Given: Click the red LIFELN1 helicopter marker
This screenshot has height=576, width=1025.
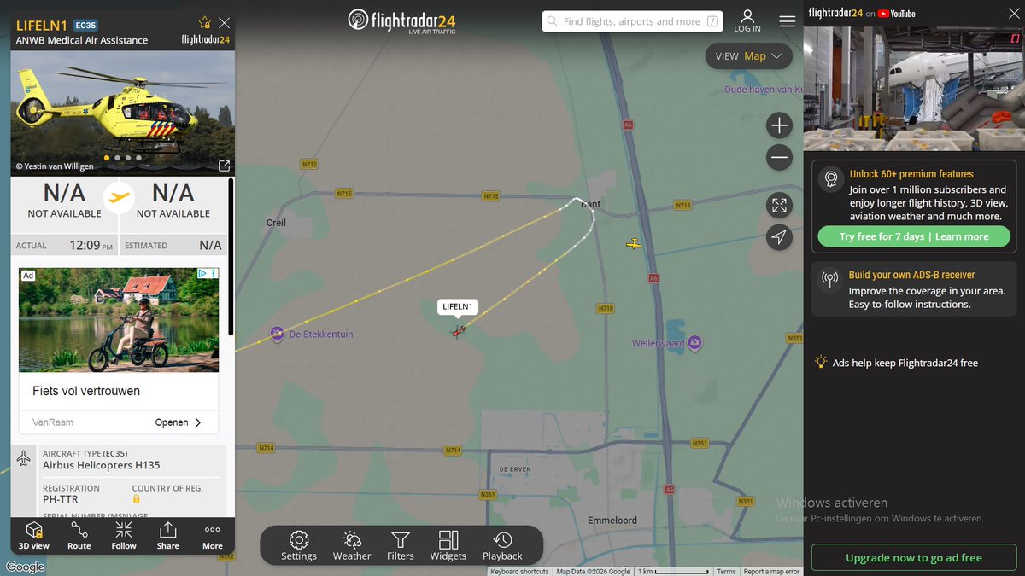Looking at the screenshot, I should click(459, 331).
